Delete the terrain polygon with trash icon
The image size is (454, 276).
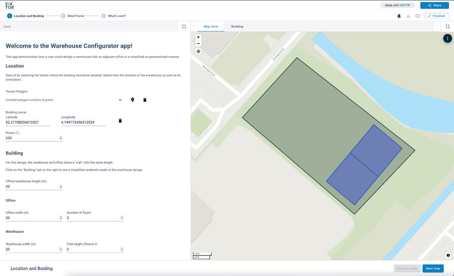tap(145, 100)
